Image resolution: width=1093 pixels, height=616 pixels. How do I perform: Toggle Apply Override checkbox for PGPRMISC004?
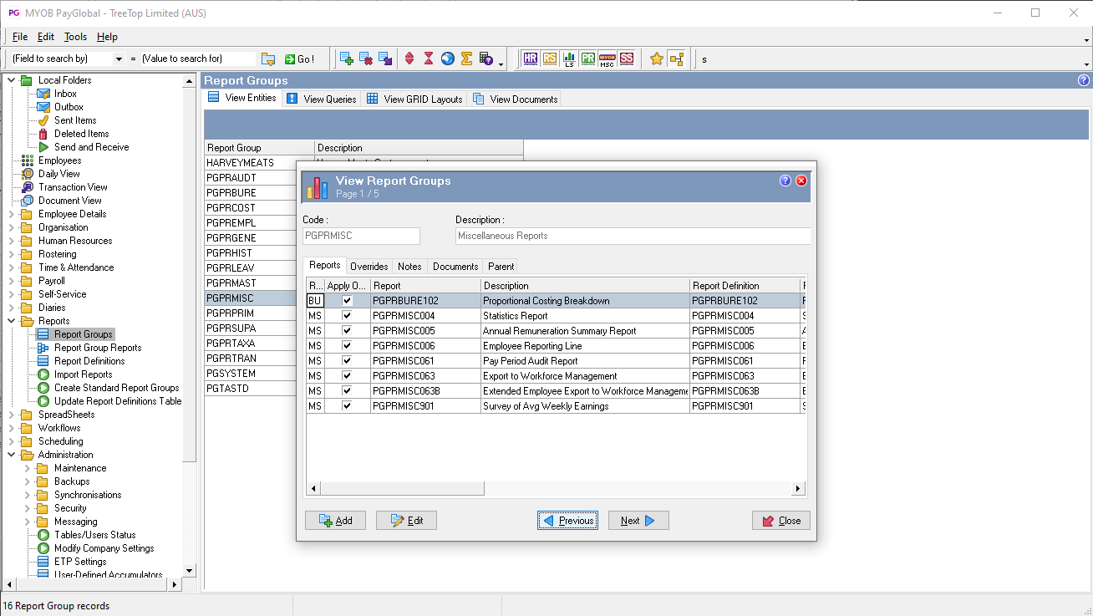tap(347, 316)
